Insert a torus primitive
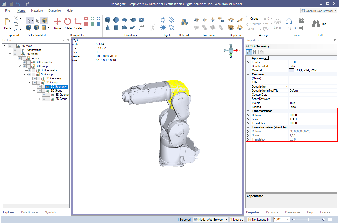Screen dimensions: 339x224 pyautogui.click(x=141, y=20)
